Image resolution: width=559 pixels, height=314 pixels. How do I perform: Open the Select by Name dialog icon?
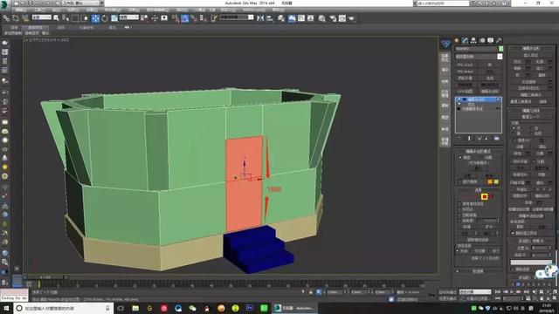click(x=66, y=18)
